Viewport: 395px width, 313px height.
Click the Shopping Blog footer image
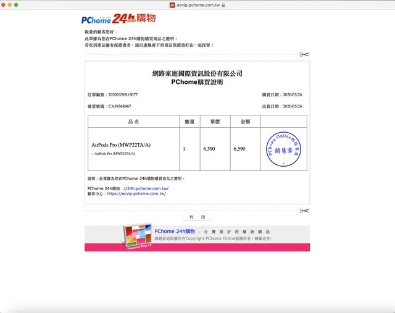click(x=138, y=237)
